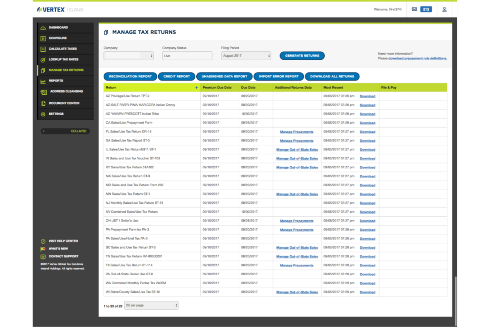
Task: Download the AZ Privilege/Use Return TPT-2
Action: [367, 96]
